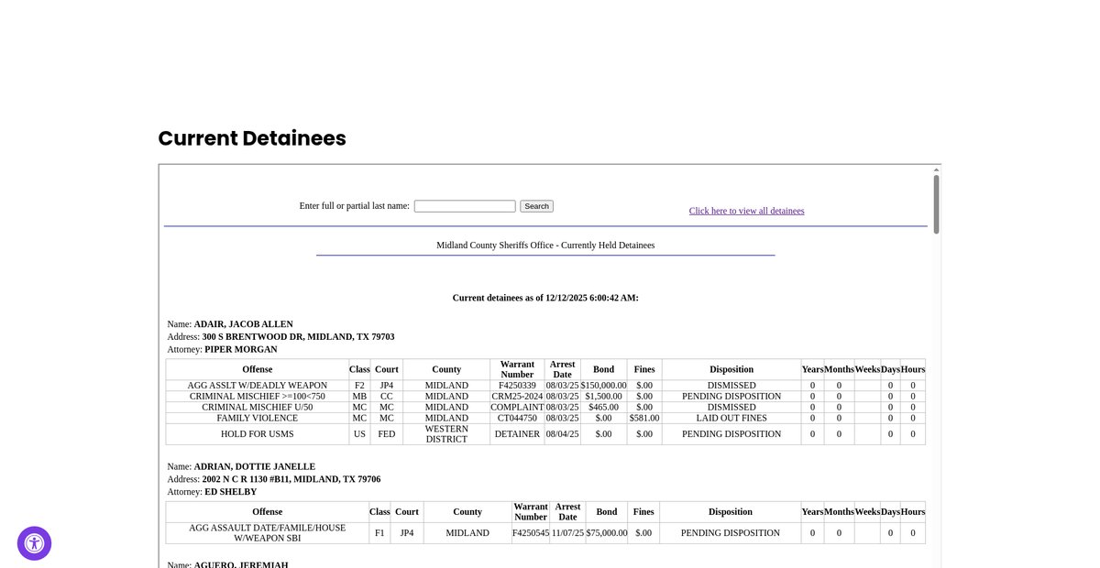The height and width of the screenshot is (568, 1100).
Task: Click the $150,000.00 bond amount
Action: tap(603, 386)
